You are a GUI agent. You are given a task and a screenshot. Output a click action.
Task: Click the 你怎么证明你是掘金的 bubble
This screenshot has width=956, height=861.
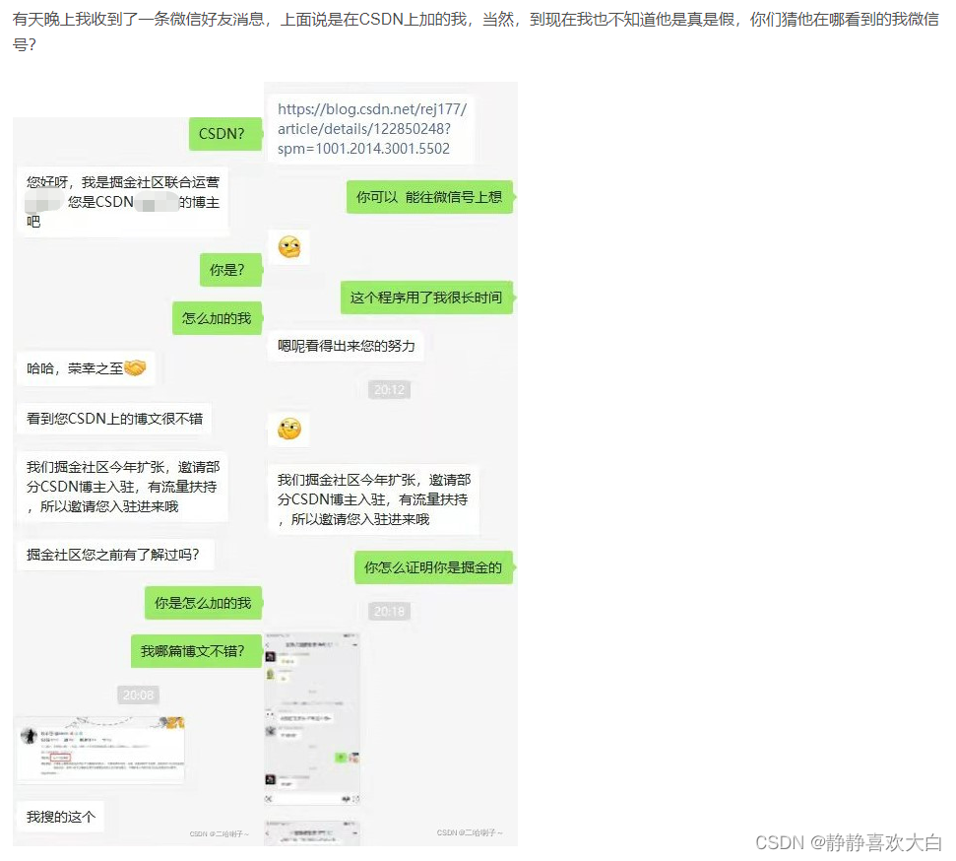click(433, 567)
